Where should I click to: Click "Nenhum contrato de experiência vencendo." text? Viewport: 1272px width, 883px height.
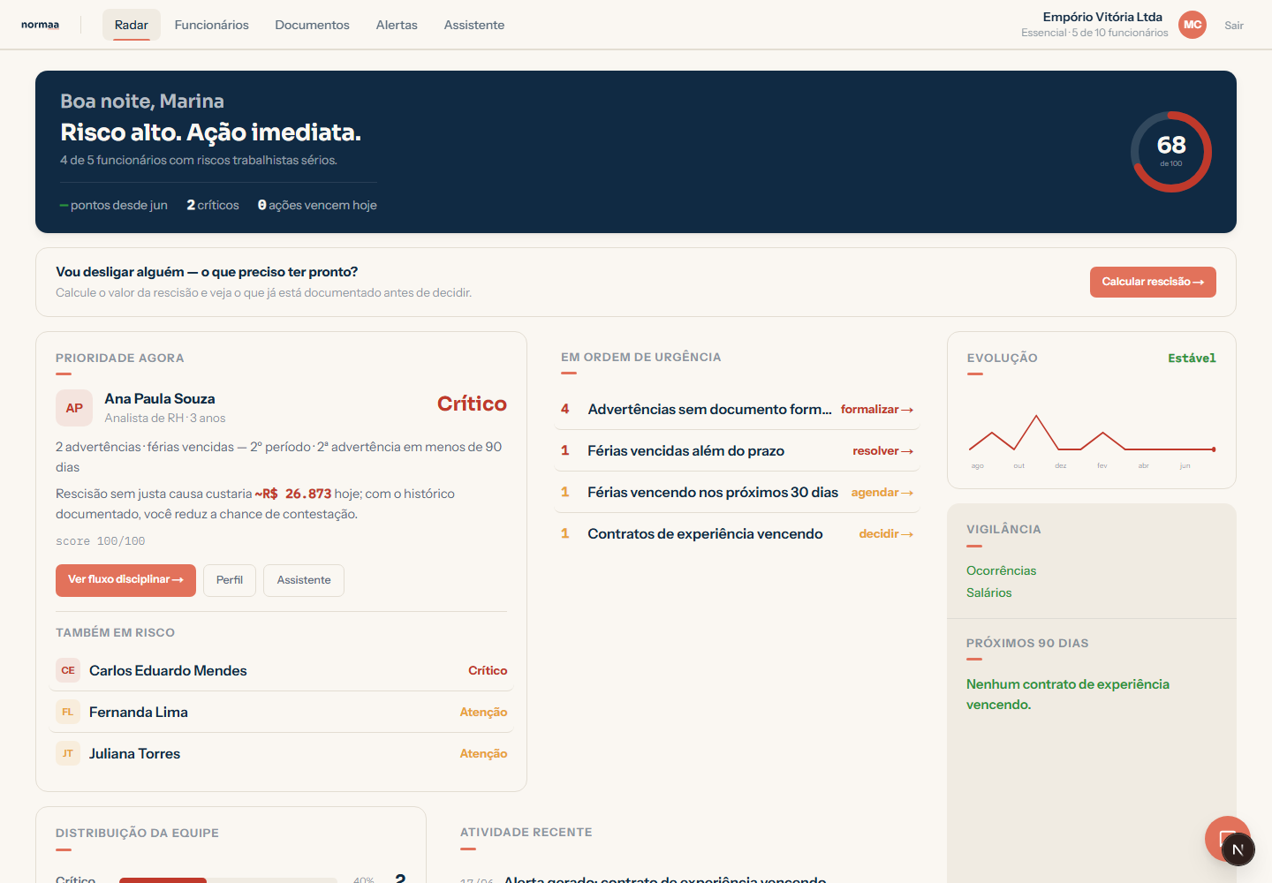tap(1068, 694)
